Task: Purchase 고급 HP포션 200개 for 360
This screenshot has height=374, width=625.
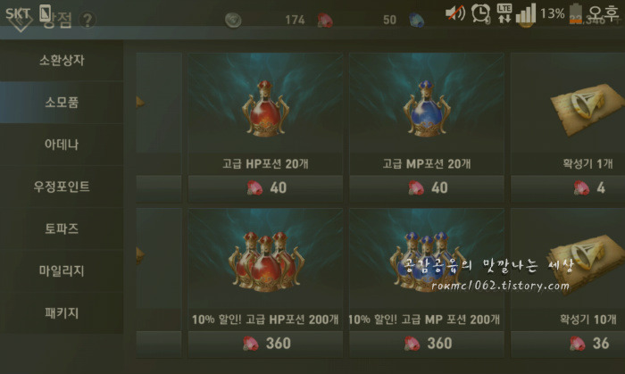Action: pyautogui.click(x=265, y=344)
